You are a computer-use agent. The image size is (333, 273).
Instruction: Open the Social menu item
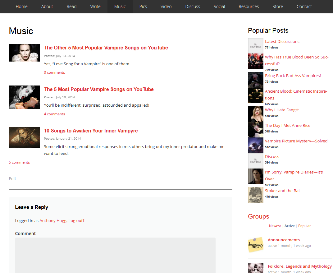pos(219,7)
